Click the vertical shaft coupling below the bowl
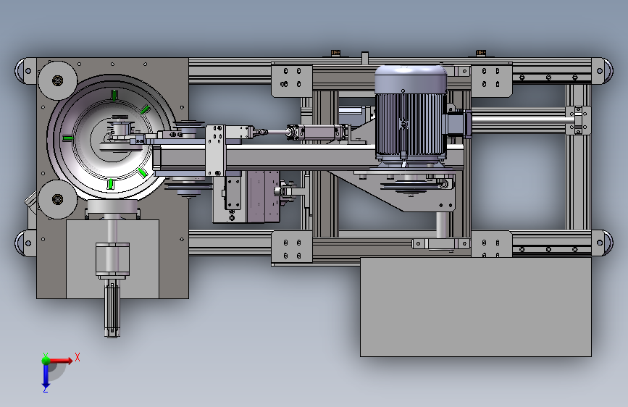This screenshot has height=407, width=628. [x=112, y=260]
